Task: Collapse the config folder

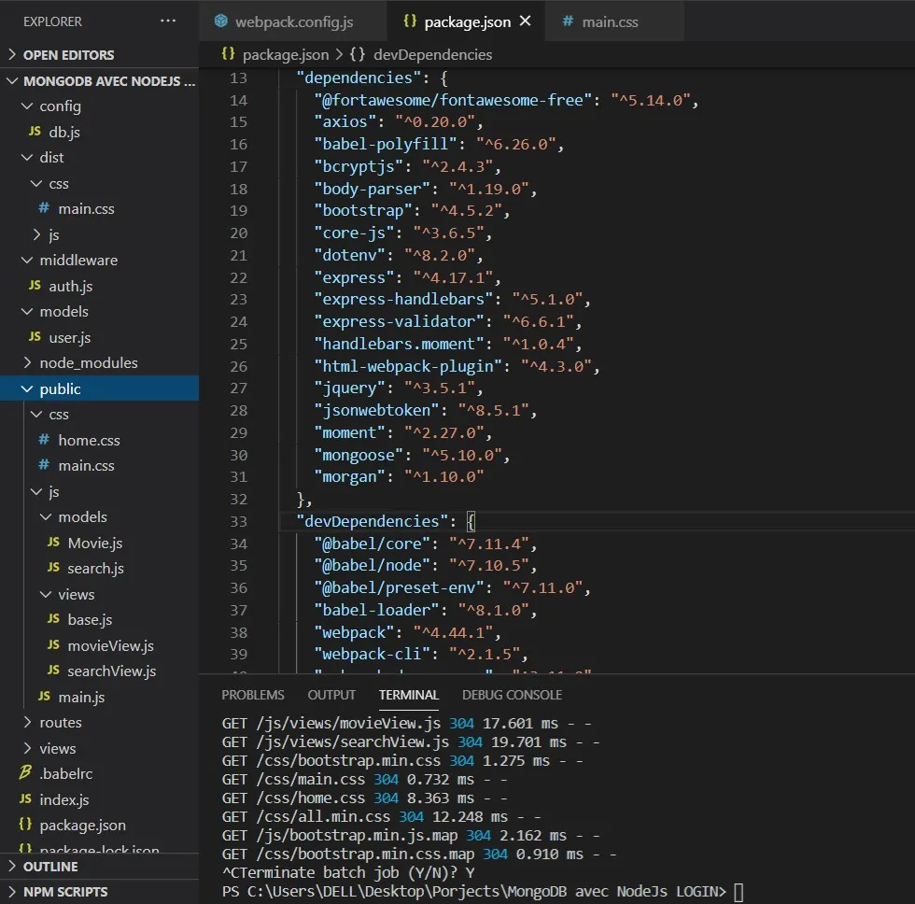Action: click(60, 106)
